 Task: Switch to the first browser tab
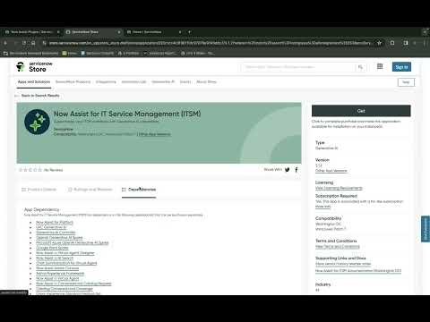[x=31, y=32]
